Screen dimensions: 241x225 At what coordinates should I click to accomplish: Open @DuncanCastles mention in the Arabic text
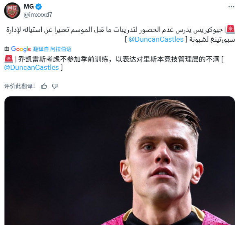click(156, 39)
